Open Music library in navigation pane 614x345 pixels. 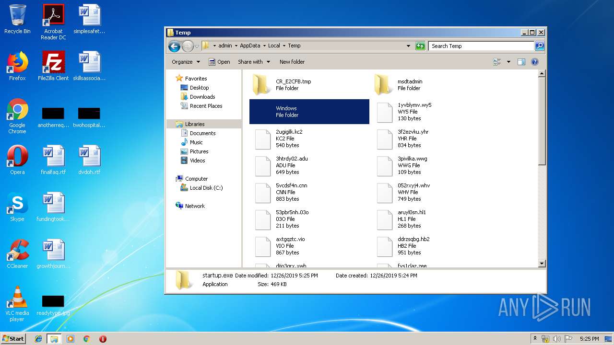coord(196,142)
